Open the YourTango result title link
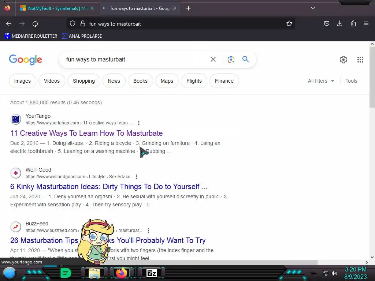This screenshot has height=281, width=375. tap(86, 133)
